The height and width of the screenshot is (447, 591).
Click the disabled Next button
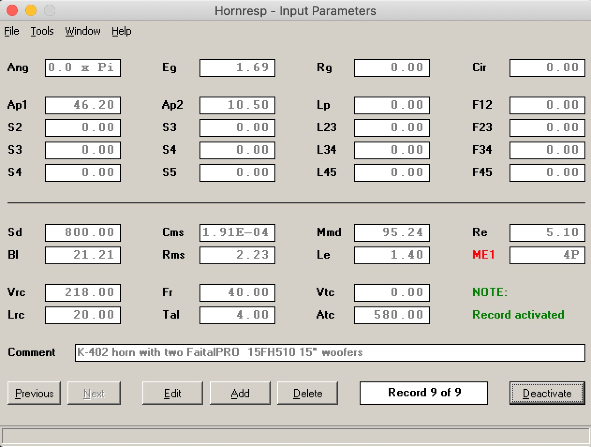point(94,393)
